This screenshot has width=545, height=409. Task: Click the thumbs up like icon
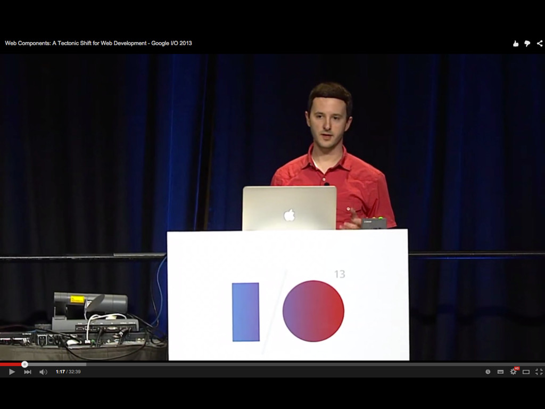[x=516, y=44]
